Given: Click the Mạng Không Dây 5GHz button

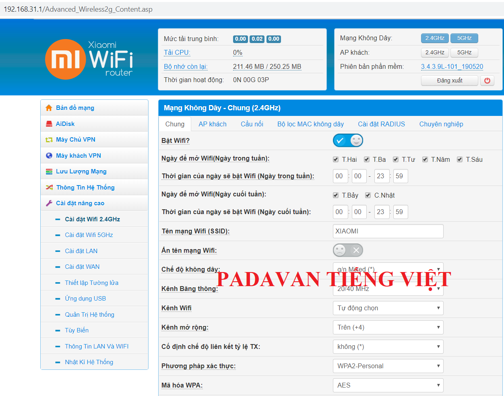Looking at the screenshot, I should [464, 38].
